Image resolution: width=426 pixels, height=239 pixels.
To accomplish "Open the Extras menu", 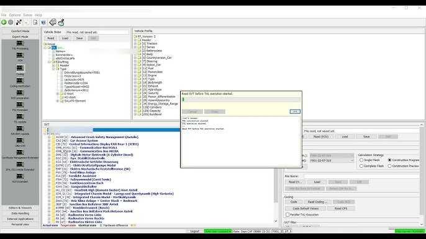I will (x=28, y=15).
